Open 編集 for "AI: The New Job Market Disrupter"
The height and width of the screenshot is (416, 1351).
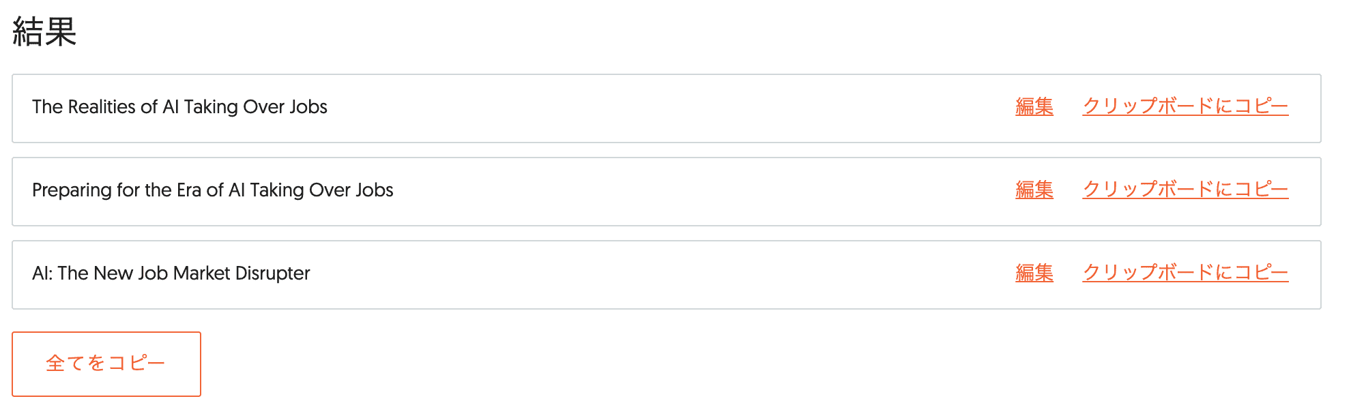1033,273
